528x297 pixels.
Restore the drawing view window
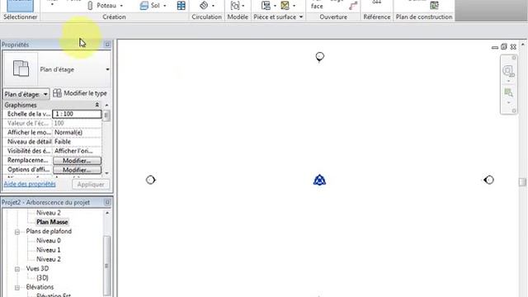(504, 47)
